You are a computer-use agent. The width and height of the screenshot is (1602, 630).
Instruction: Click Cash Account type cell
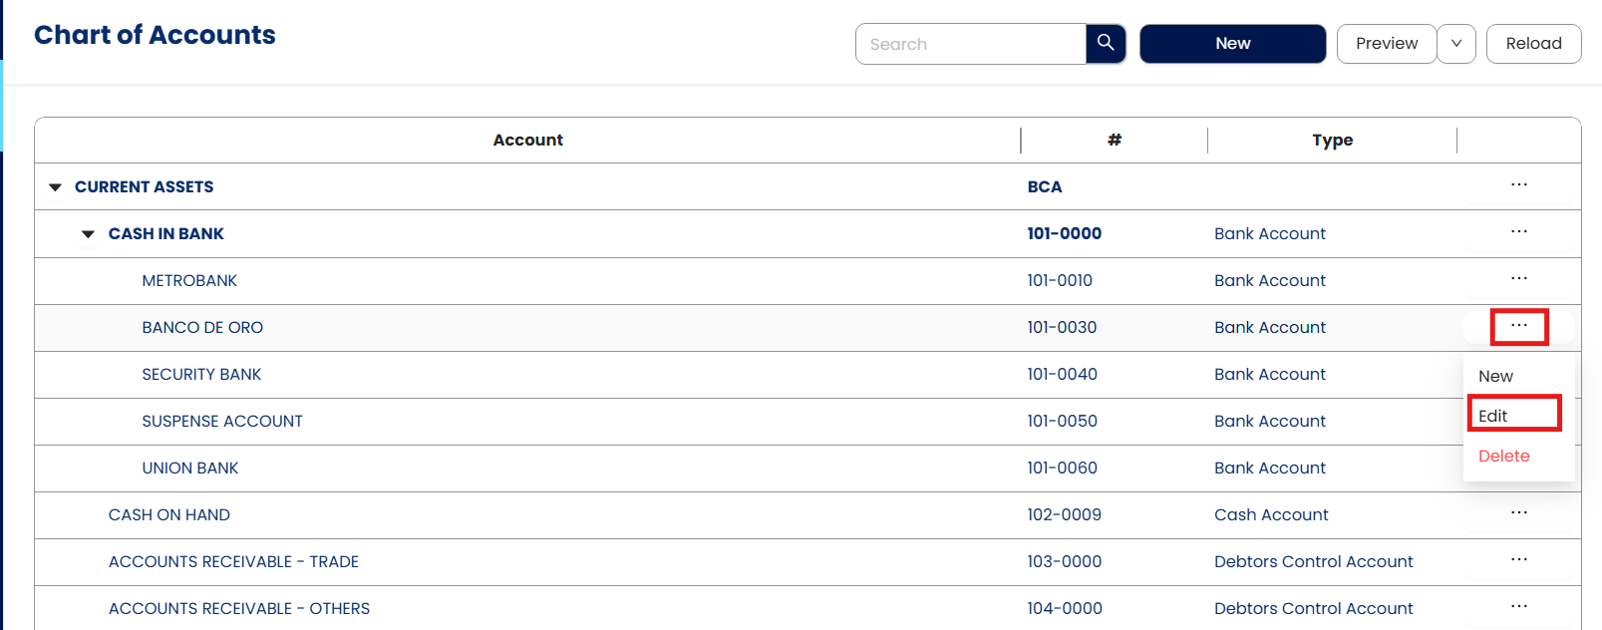pos(1271,515)
